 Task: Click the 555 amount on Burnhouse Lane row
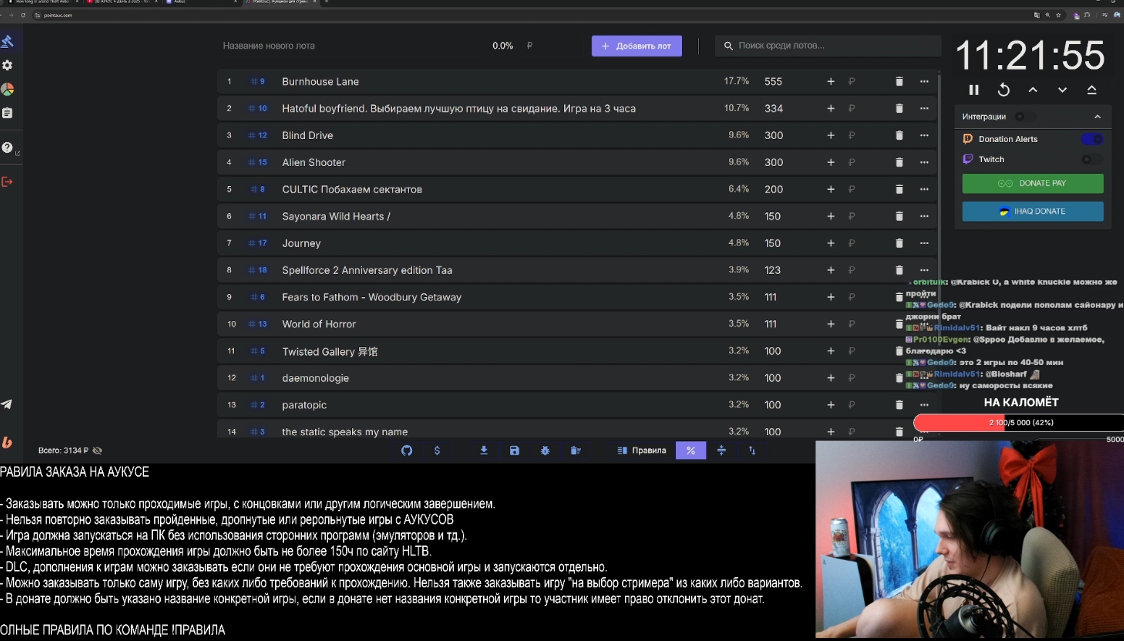(773, 82)
